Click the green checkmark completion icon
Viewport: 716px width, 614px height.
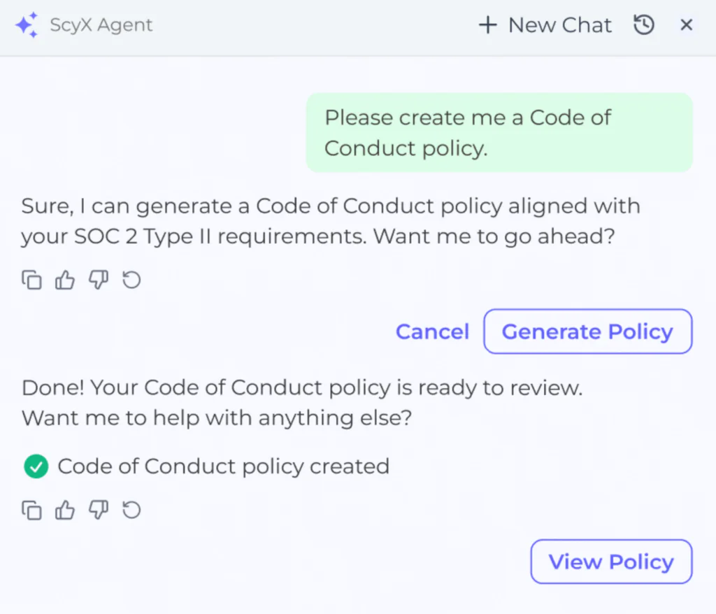click(x=36, y=466)
